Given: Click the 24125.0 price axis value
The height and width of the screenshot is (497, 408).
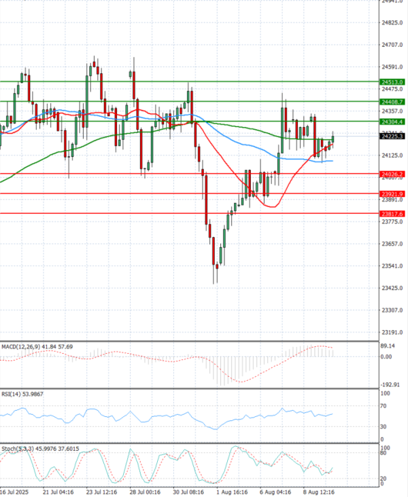Looking at the screenshot, I should (x=392, y=155).
